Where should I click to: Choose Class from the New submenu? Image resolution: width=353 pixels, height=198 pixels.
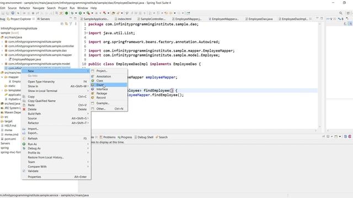[109, 81]
